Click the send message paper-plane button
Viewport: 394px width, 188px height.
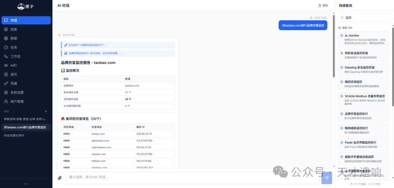click(327, 178)
